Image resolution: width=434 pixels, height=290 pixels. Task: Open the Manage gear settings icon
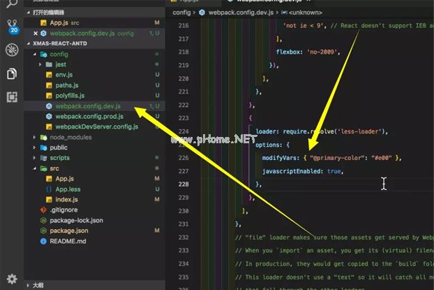(x=11, y=279)
